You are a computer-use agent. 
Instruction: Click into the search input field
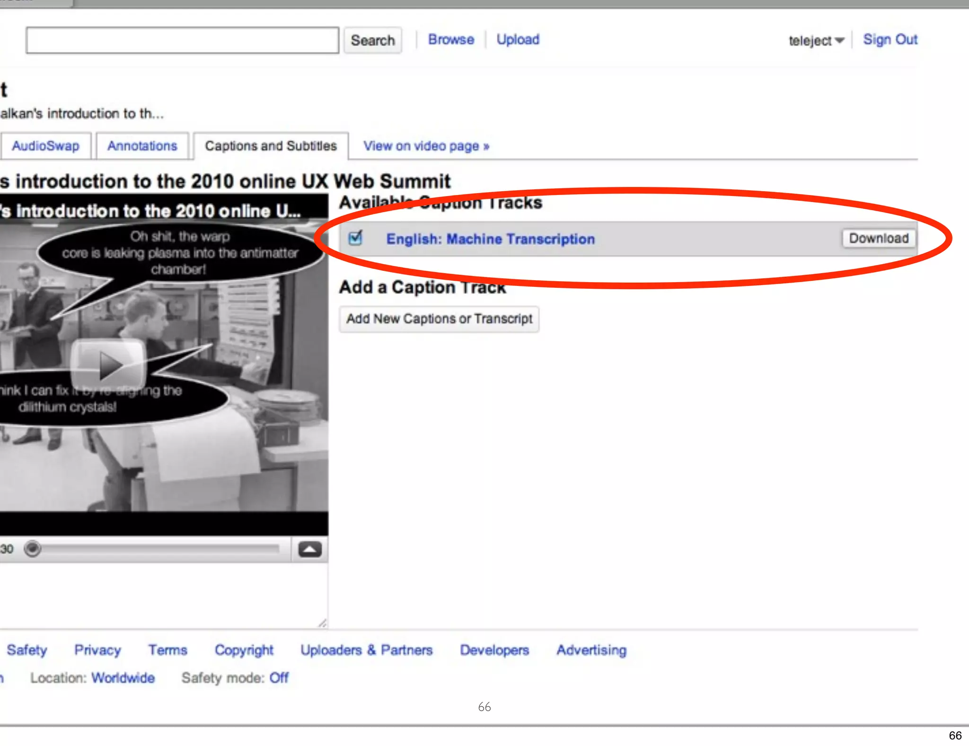[x=182, y=40]
